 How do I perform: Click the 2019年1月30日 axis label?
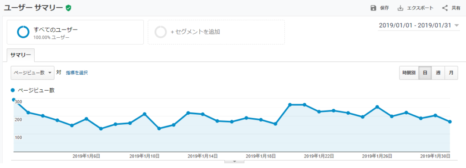tap(435, 156)
